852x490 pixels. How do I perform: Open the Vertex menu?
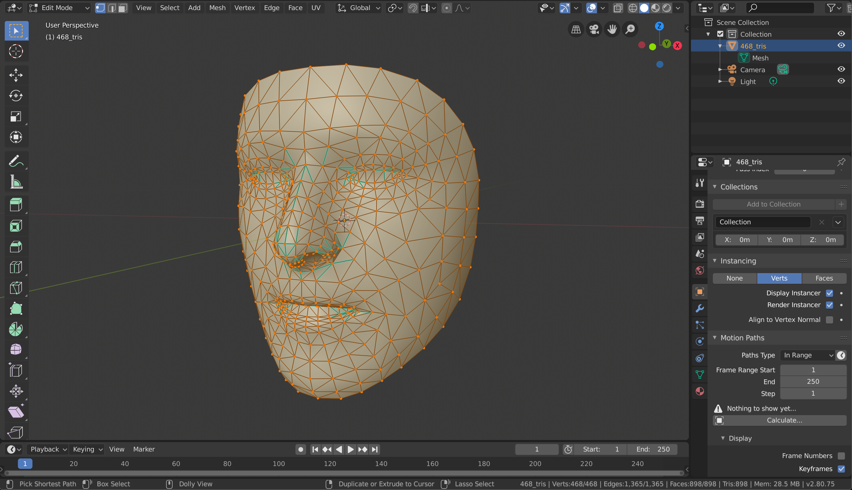tap(245, 8)
